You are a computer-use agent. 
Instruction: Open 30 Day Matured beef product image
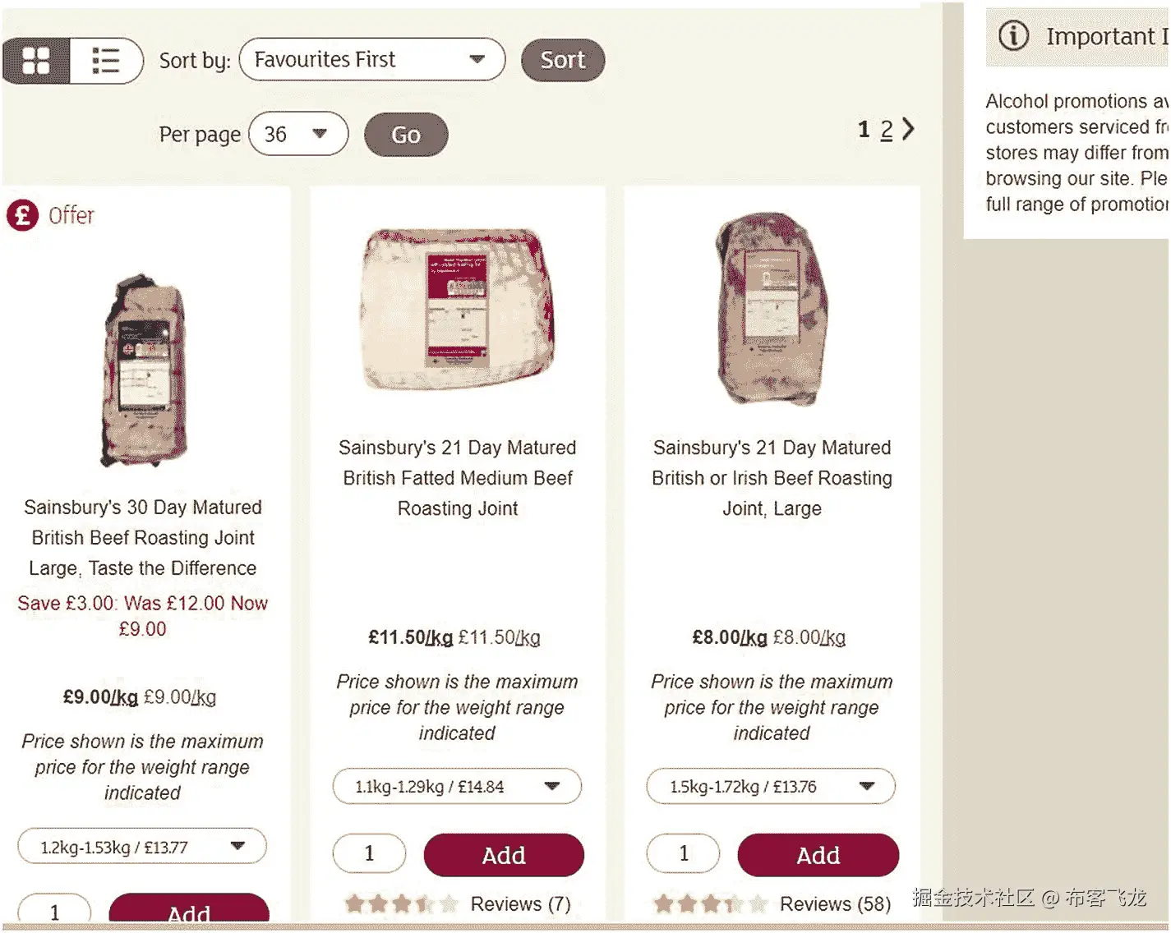point(144,370)
